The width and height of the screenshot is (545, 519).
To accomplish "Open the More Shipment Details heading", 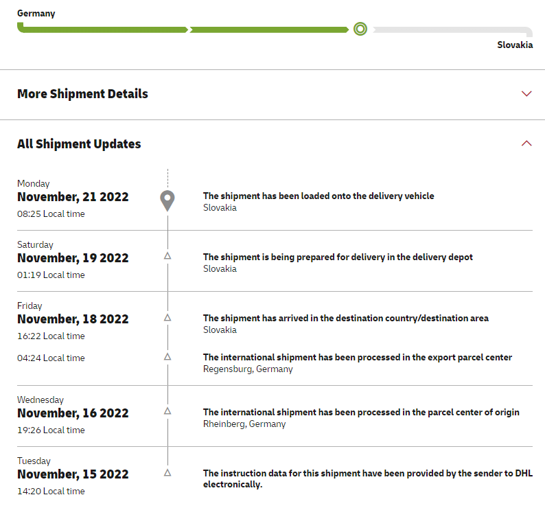I will 82,94.
